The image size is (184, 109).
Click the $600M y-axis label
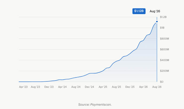(x=164, y=49)
